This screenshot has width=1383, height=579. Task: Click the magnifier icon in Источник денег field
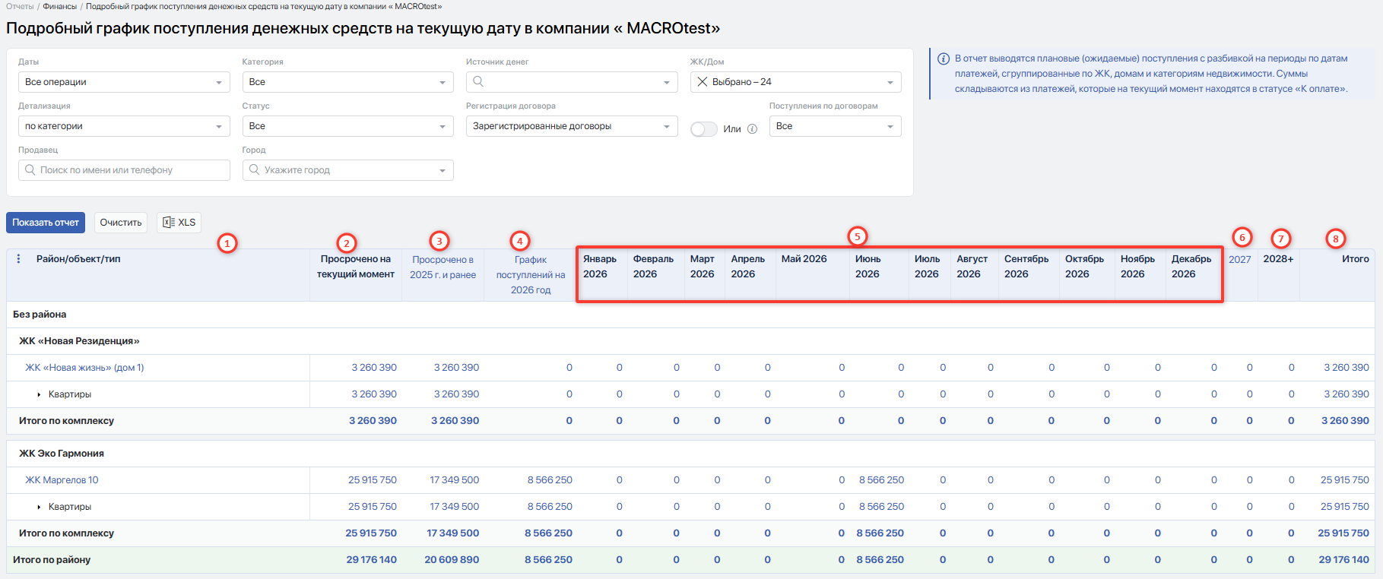click(478, 82)
